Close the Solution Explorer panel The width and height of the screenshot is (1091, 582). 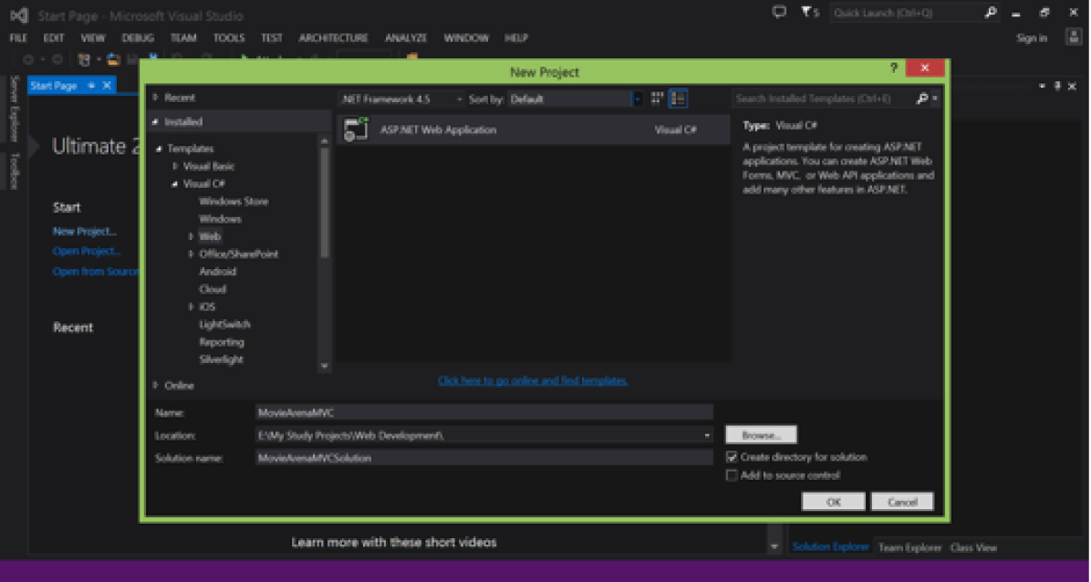(x=1072, y=86)
